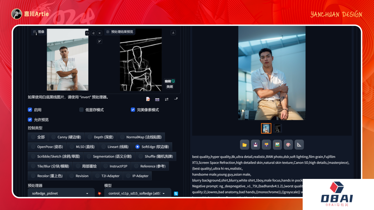This screenshot has width=374, height=210.
Task: Click the 'handsome male,young guy,asian male,' line
Action: 222,174
